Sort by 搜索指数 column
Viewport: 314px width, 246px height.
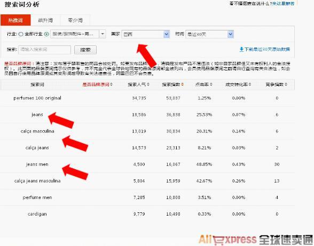pyautogui.click(x=173, y=84)
